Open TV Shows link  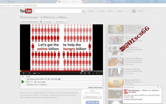click(101, 11)
